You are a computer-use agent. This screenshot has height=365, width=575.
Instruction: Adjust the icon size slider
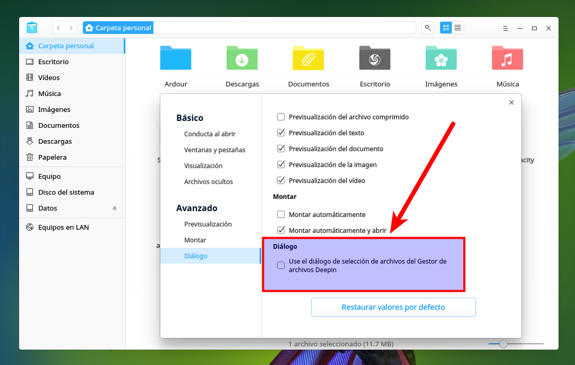503,344
